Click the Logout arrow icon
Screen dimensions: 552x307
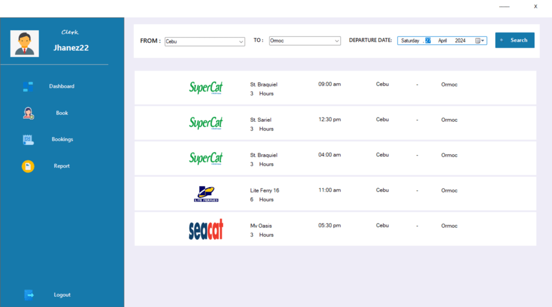29,295
